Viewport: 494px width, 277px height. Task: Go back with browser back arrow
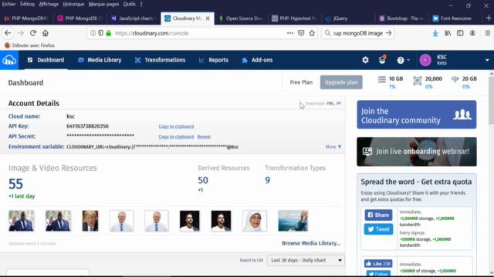(8, 33)
